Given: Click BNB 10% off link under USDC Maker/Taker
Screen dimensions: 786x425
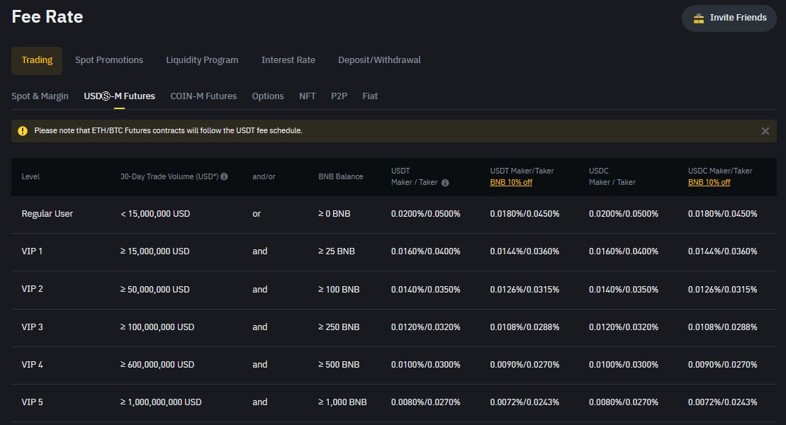Looking at the screenshot, I should (x=709, y=183).
